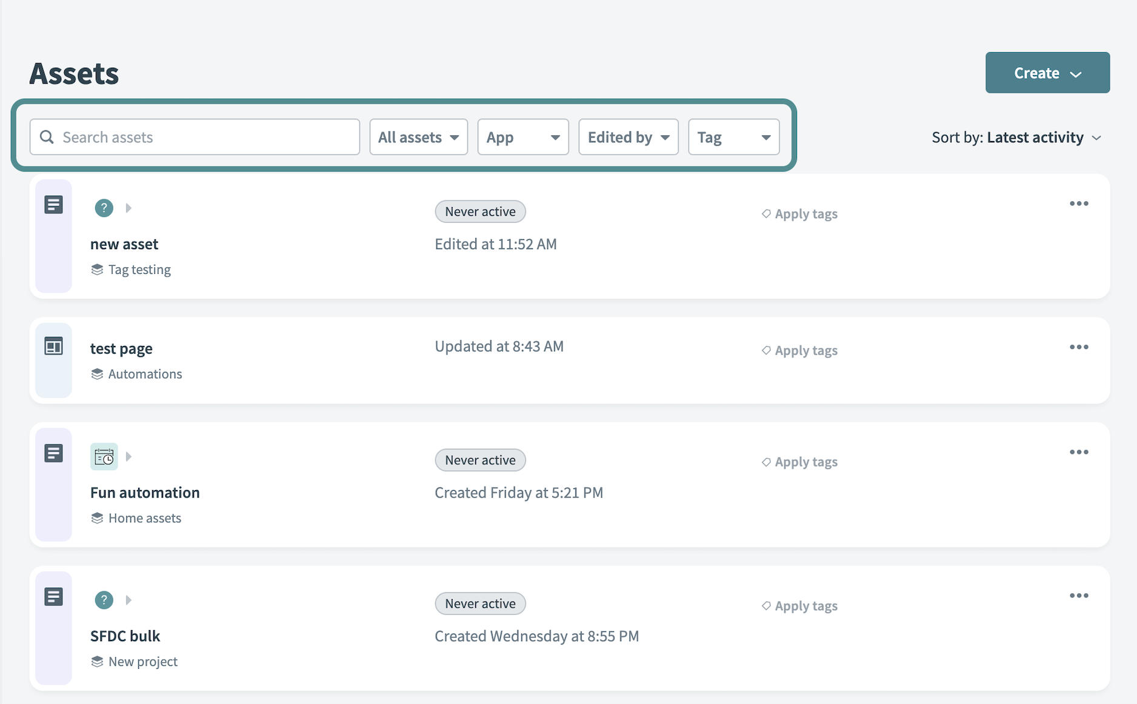The image size is (1137, 704).
Task: Open the Create dropdown menu
Action: click(1047, 73)
